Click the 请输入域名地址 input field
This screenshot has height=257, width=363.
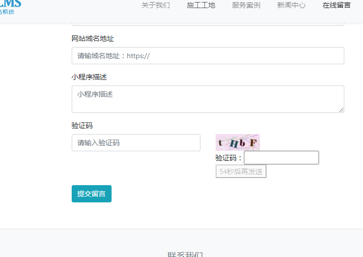click(x=208, y=56)
